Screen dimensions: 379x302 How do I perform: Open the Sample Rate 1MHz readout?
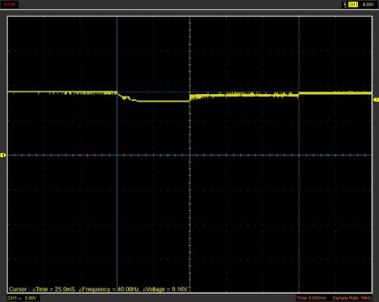tap(352, 298)
